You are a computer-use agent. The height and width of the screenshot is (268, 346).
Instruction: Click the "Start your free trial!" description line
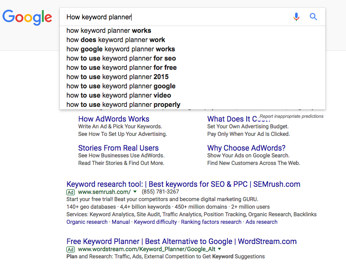(x=162, y=199)
